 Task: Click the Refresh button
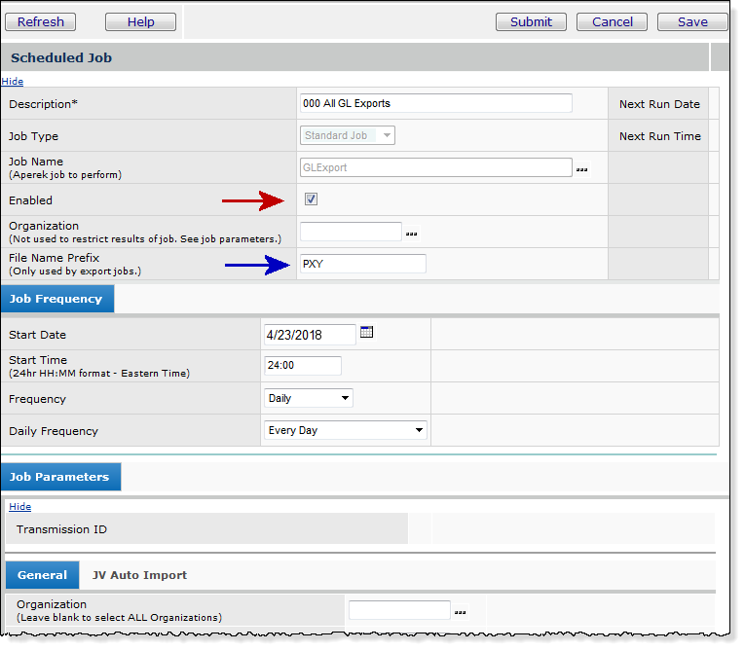(41, 21)
